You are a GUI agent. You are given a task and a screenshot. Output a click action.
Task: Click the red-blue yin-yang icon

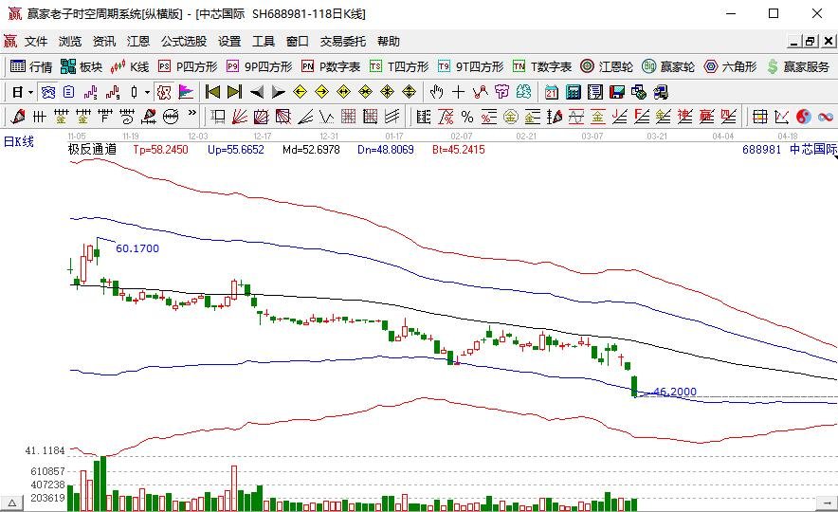point(803,116)
